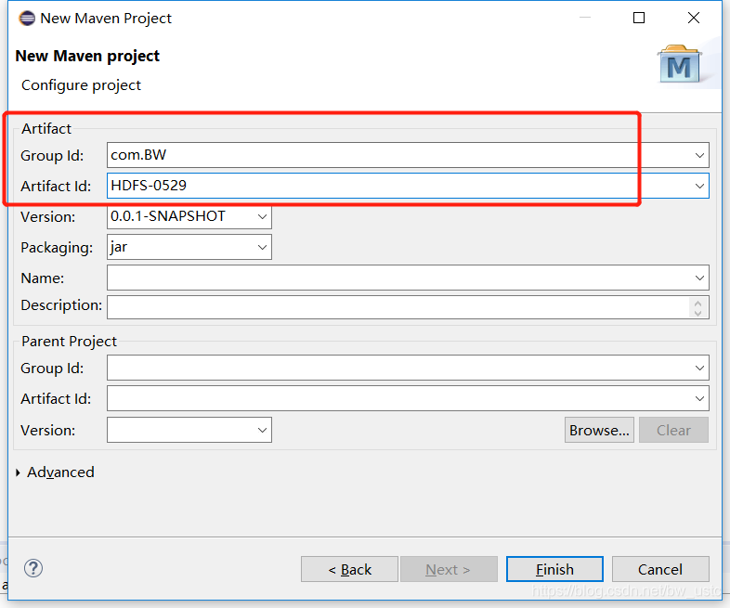Screen dimensions: 730x608
Task: Open the Artifact Id HDFS-0529 dropdown arrow
Action: 699,186
